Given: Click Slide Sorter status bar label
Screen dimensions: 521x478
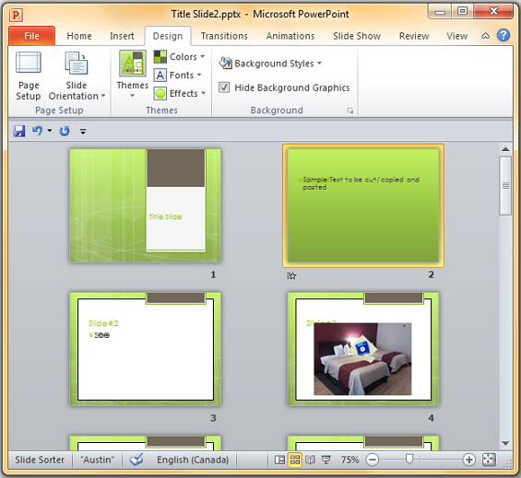Looking at the screenshot, I should click(x=40, y=460).
